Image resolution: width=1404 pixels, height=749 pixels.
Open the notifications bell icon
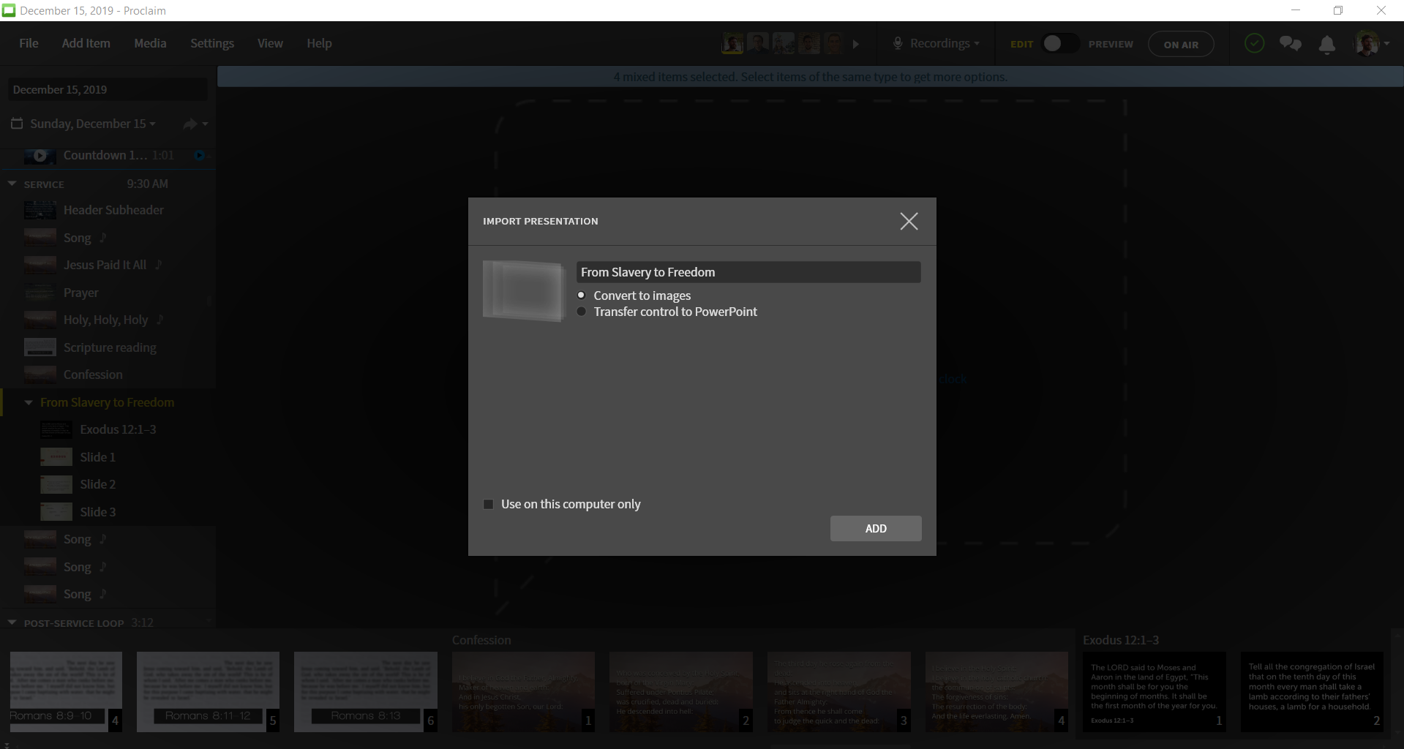coord(1326,45)
